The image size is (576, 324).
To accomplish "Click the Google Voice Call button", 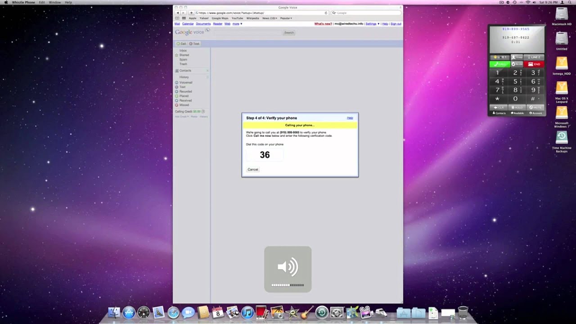I will [x=181, y=44].
